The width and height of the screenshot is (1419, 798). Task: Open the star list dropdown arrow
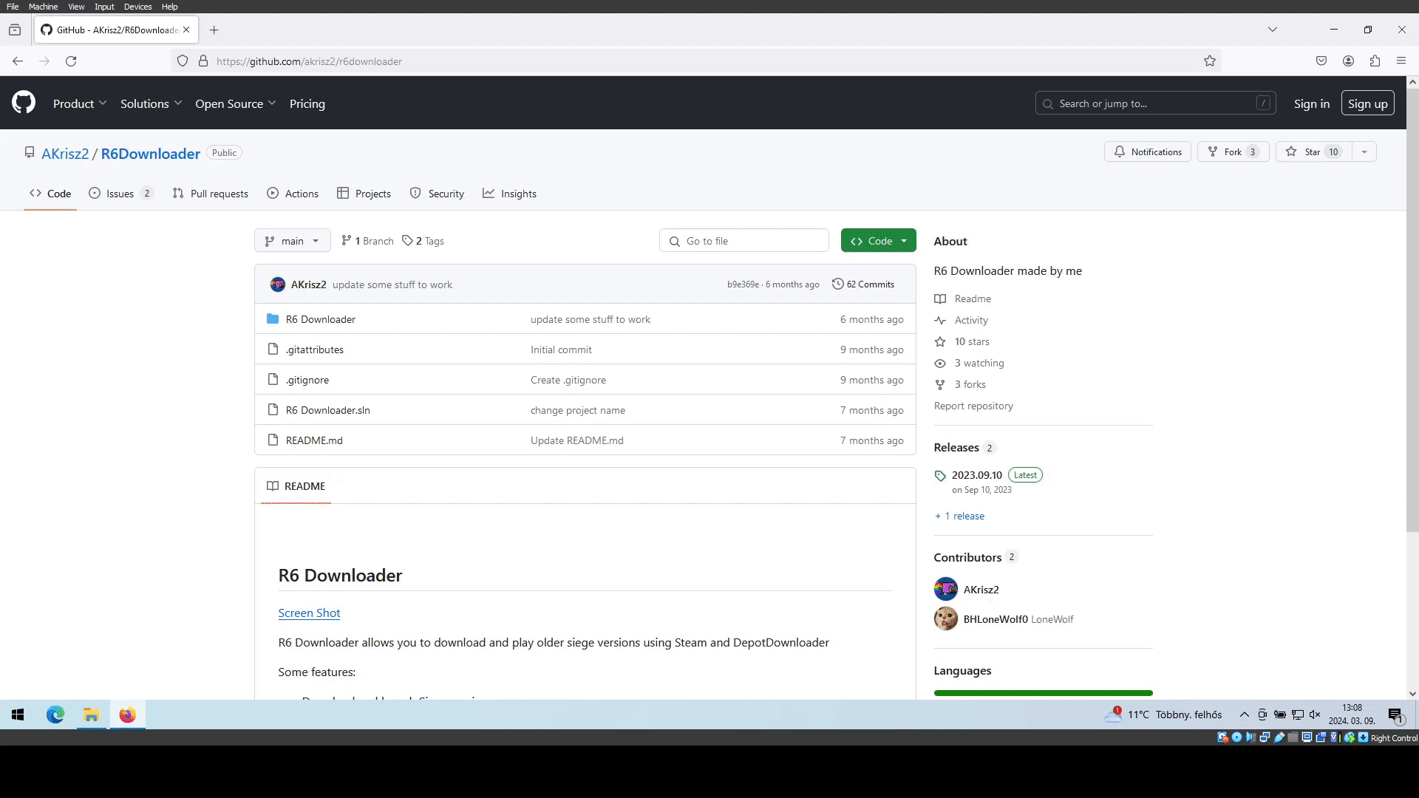click(x=1364, y=152)
